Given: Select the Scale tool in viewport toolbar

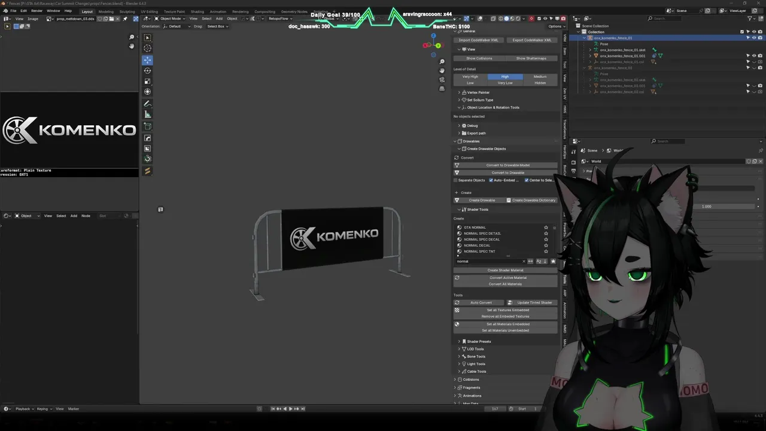Looking at the screenshot, I should tap(147, 81).
